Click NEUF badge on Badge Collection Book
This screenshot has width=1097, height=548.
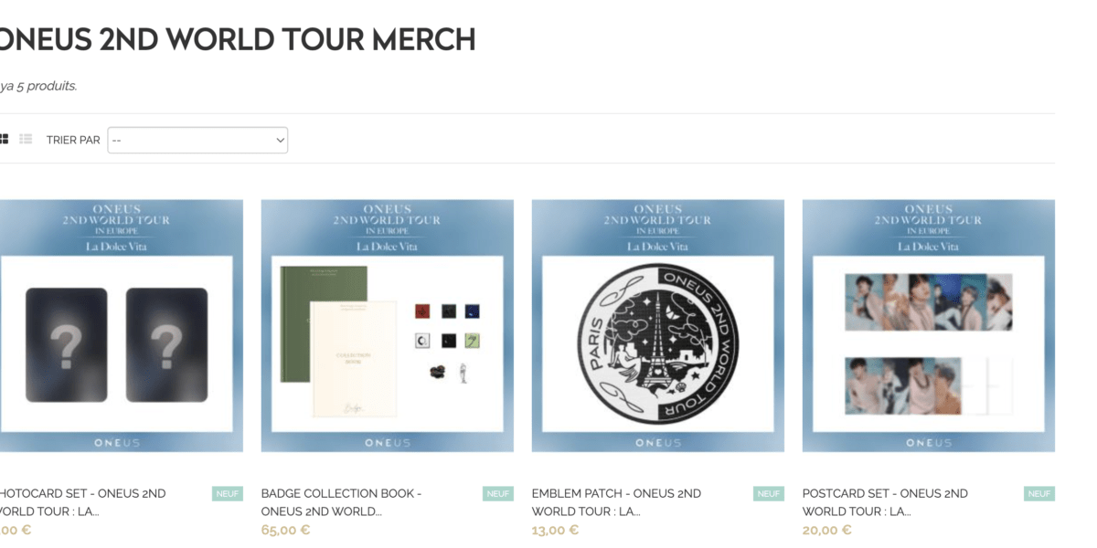498,494
